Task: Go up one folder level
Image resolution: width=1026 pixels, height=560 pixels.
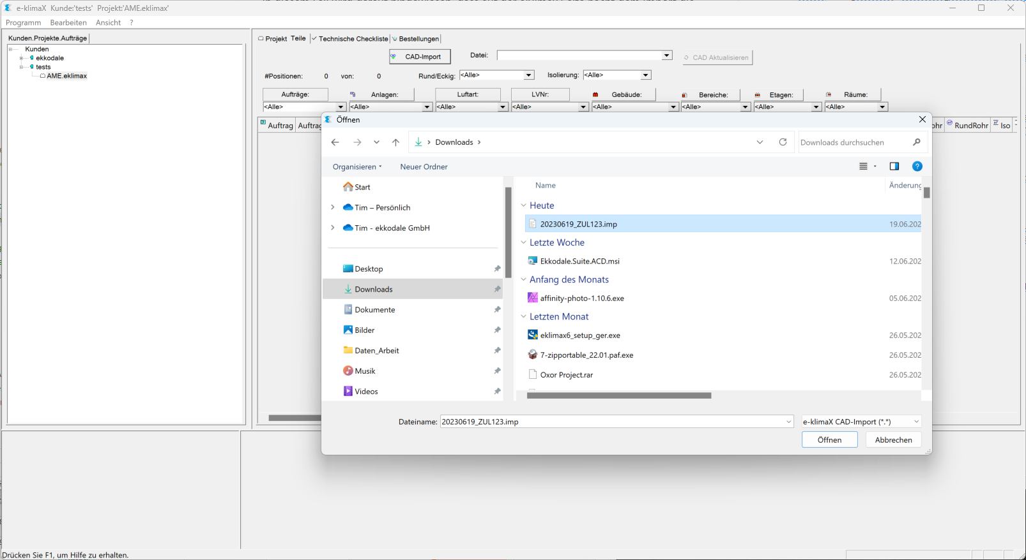Action: click(395, 142)
